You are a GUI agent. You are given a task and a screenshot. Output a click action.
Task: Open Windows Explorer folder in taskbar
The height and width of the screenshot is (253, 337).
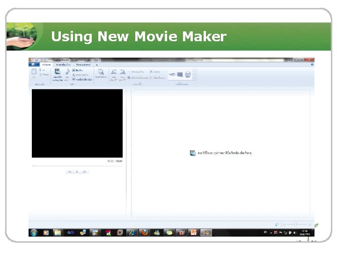click(58, 232)
